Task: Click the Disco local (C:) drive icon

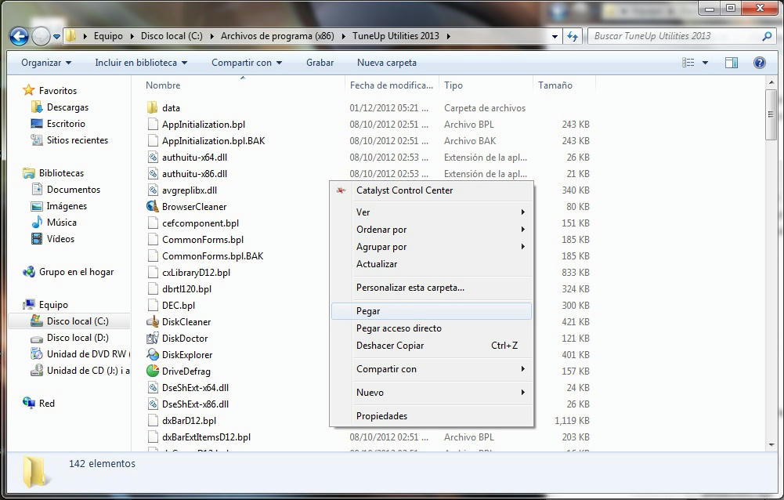Action: click(x=37, y=321)
